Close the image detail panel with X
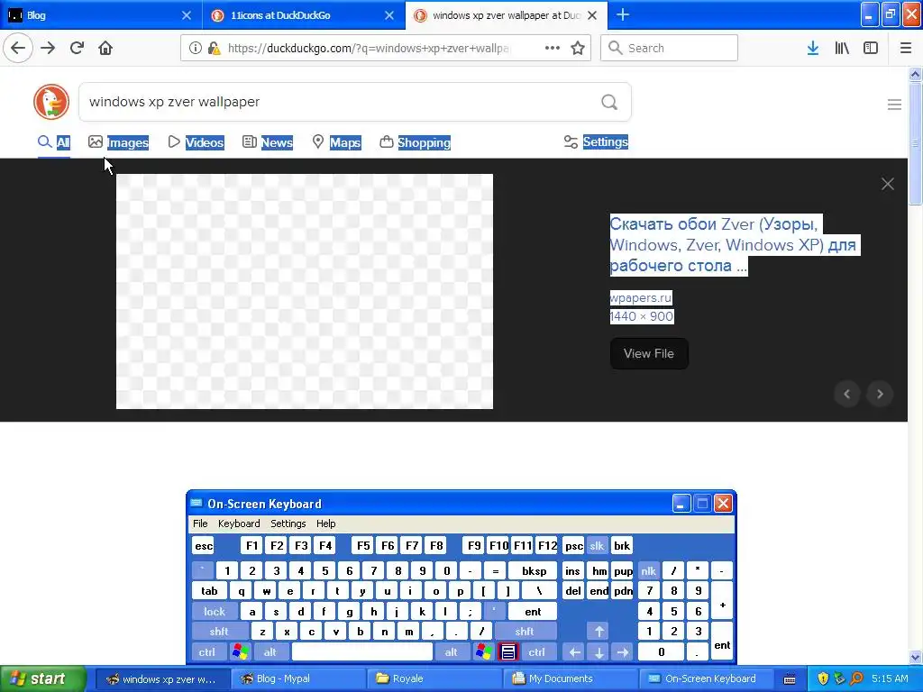This screenshot has width=923, height=692. click(888, 184)
